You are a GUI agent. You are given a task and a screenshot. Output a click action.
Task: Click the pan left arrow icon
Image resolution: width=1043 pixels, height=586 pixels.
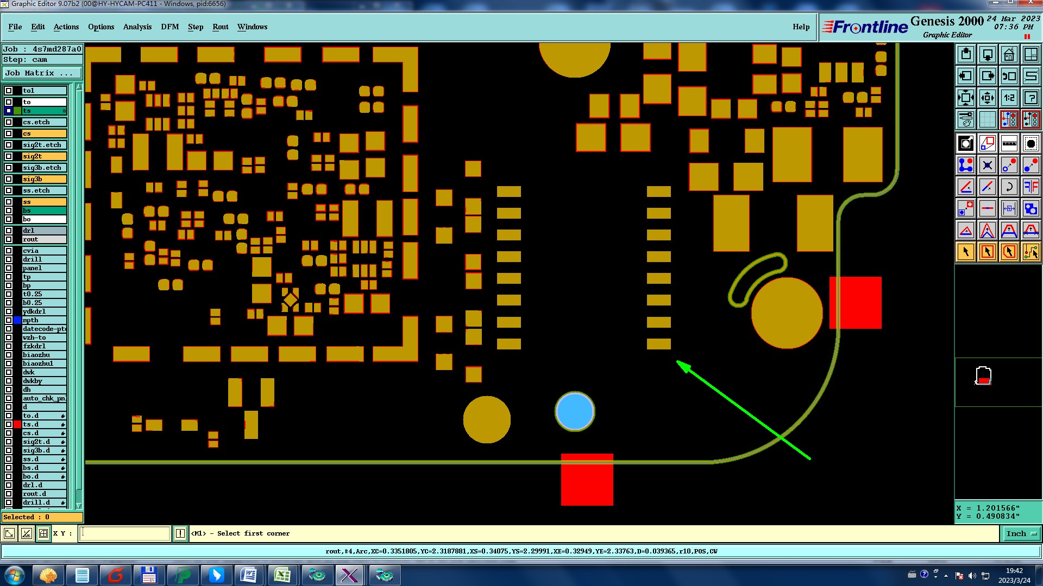click(x=965, y=76)
